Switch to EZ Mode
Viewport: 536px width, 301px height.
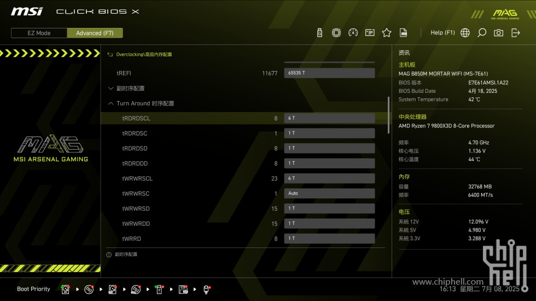click(x=39, y=33)
